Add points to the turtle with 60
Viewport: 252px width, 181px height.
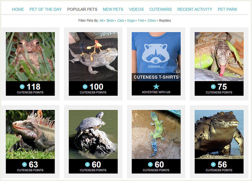(x=87, y=165)
